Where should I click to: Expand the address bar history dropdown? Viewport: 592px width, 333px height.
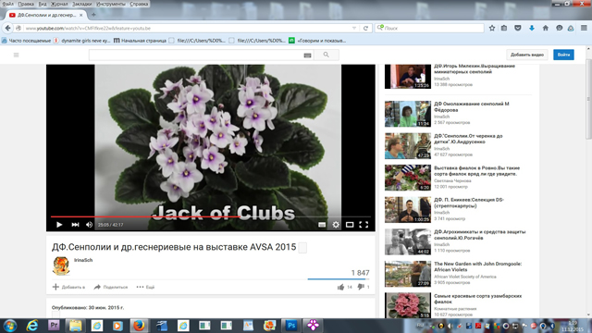click(354, 28)
